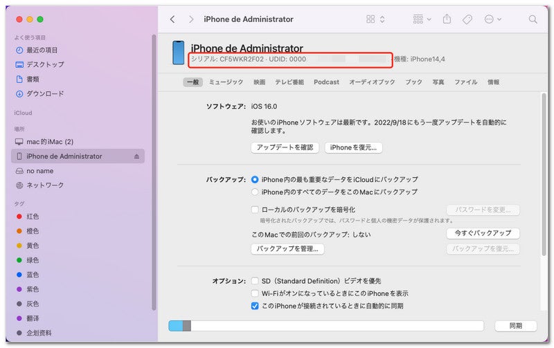Click the serial number text
554x348 pixels.
click(228, 59)
